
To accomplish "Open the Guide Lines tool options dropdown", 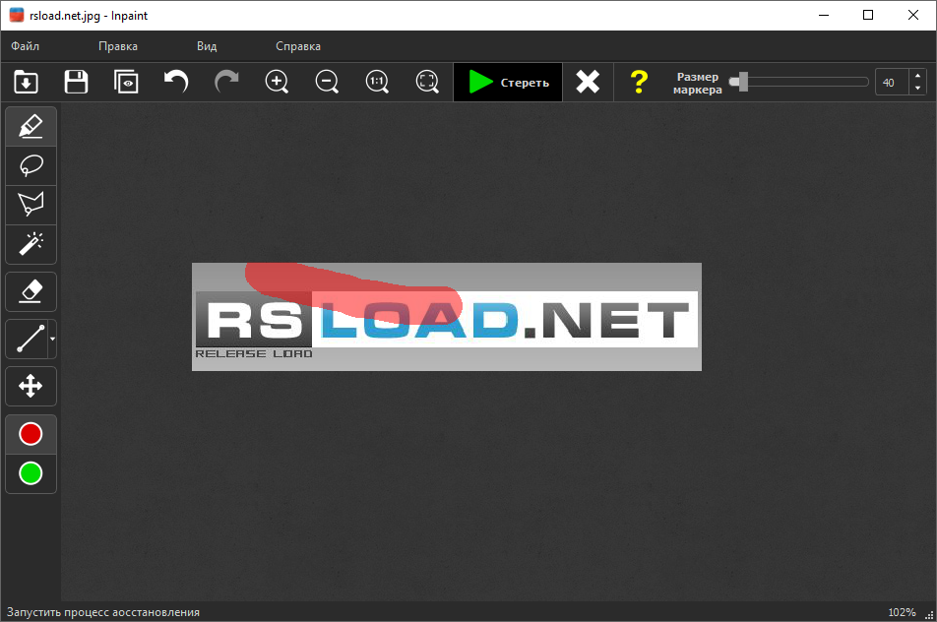I will click(x=50, y=339).
